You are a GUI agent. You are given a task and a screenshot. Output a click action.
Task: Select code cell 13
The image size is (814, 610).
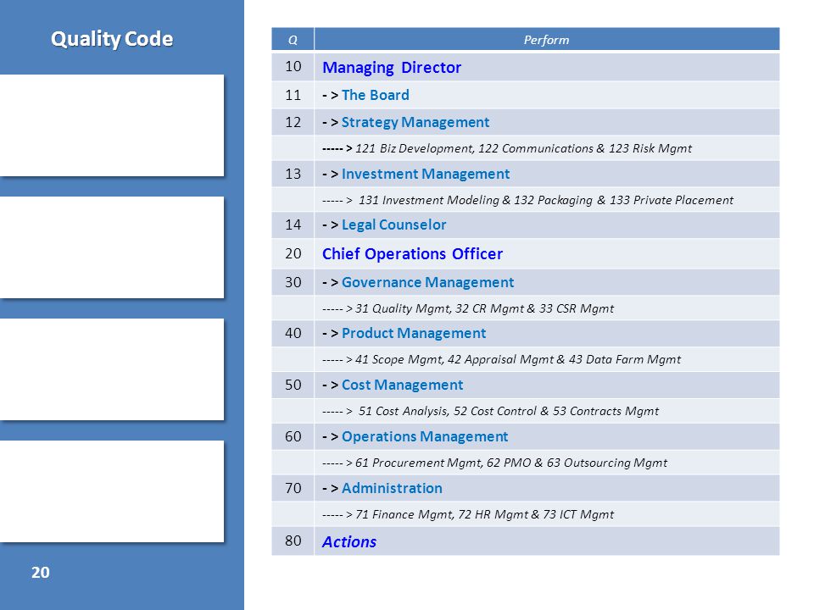pos(293,174)
